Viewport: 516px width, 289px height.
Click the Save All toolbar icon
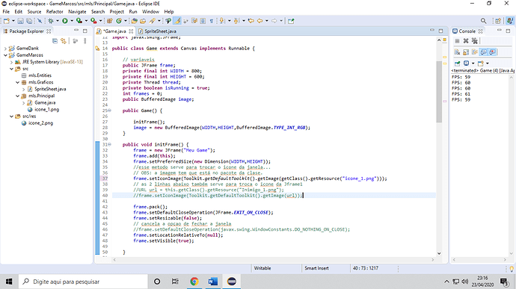(29, 21)
